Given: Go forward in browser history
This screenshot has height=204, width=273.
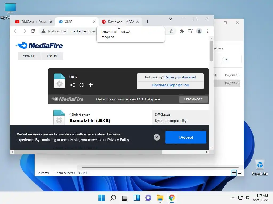Looking at the screenshot, I should click(x=24, y=31).
